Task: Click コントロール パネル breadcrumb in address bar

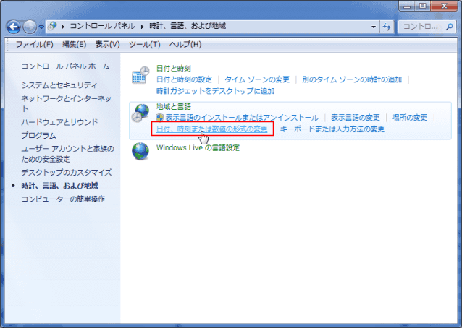Action: [x=102, y=26]
